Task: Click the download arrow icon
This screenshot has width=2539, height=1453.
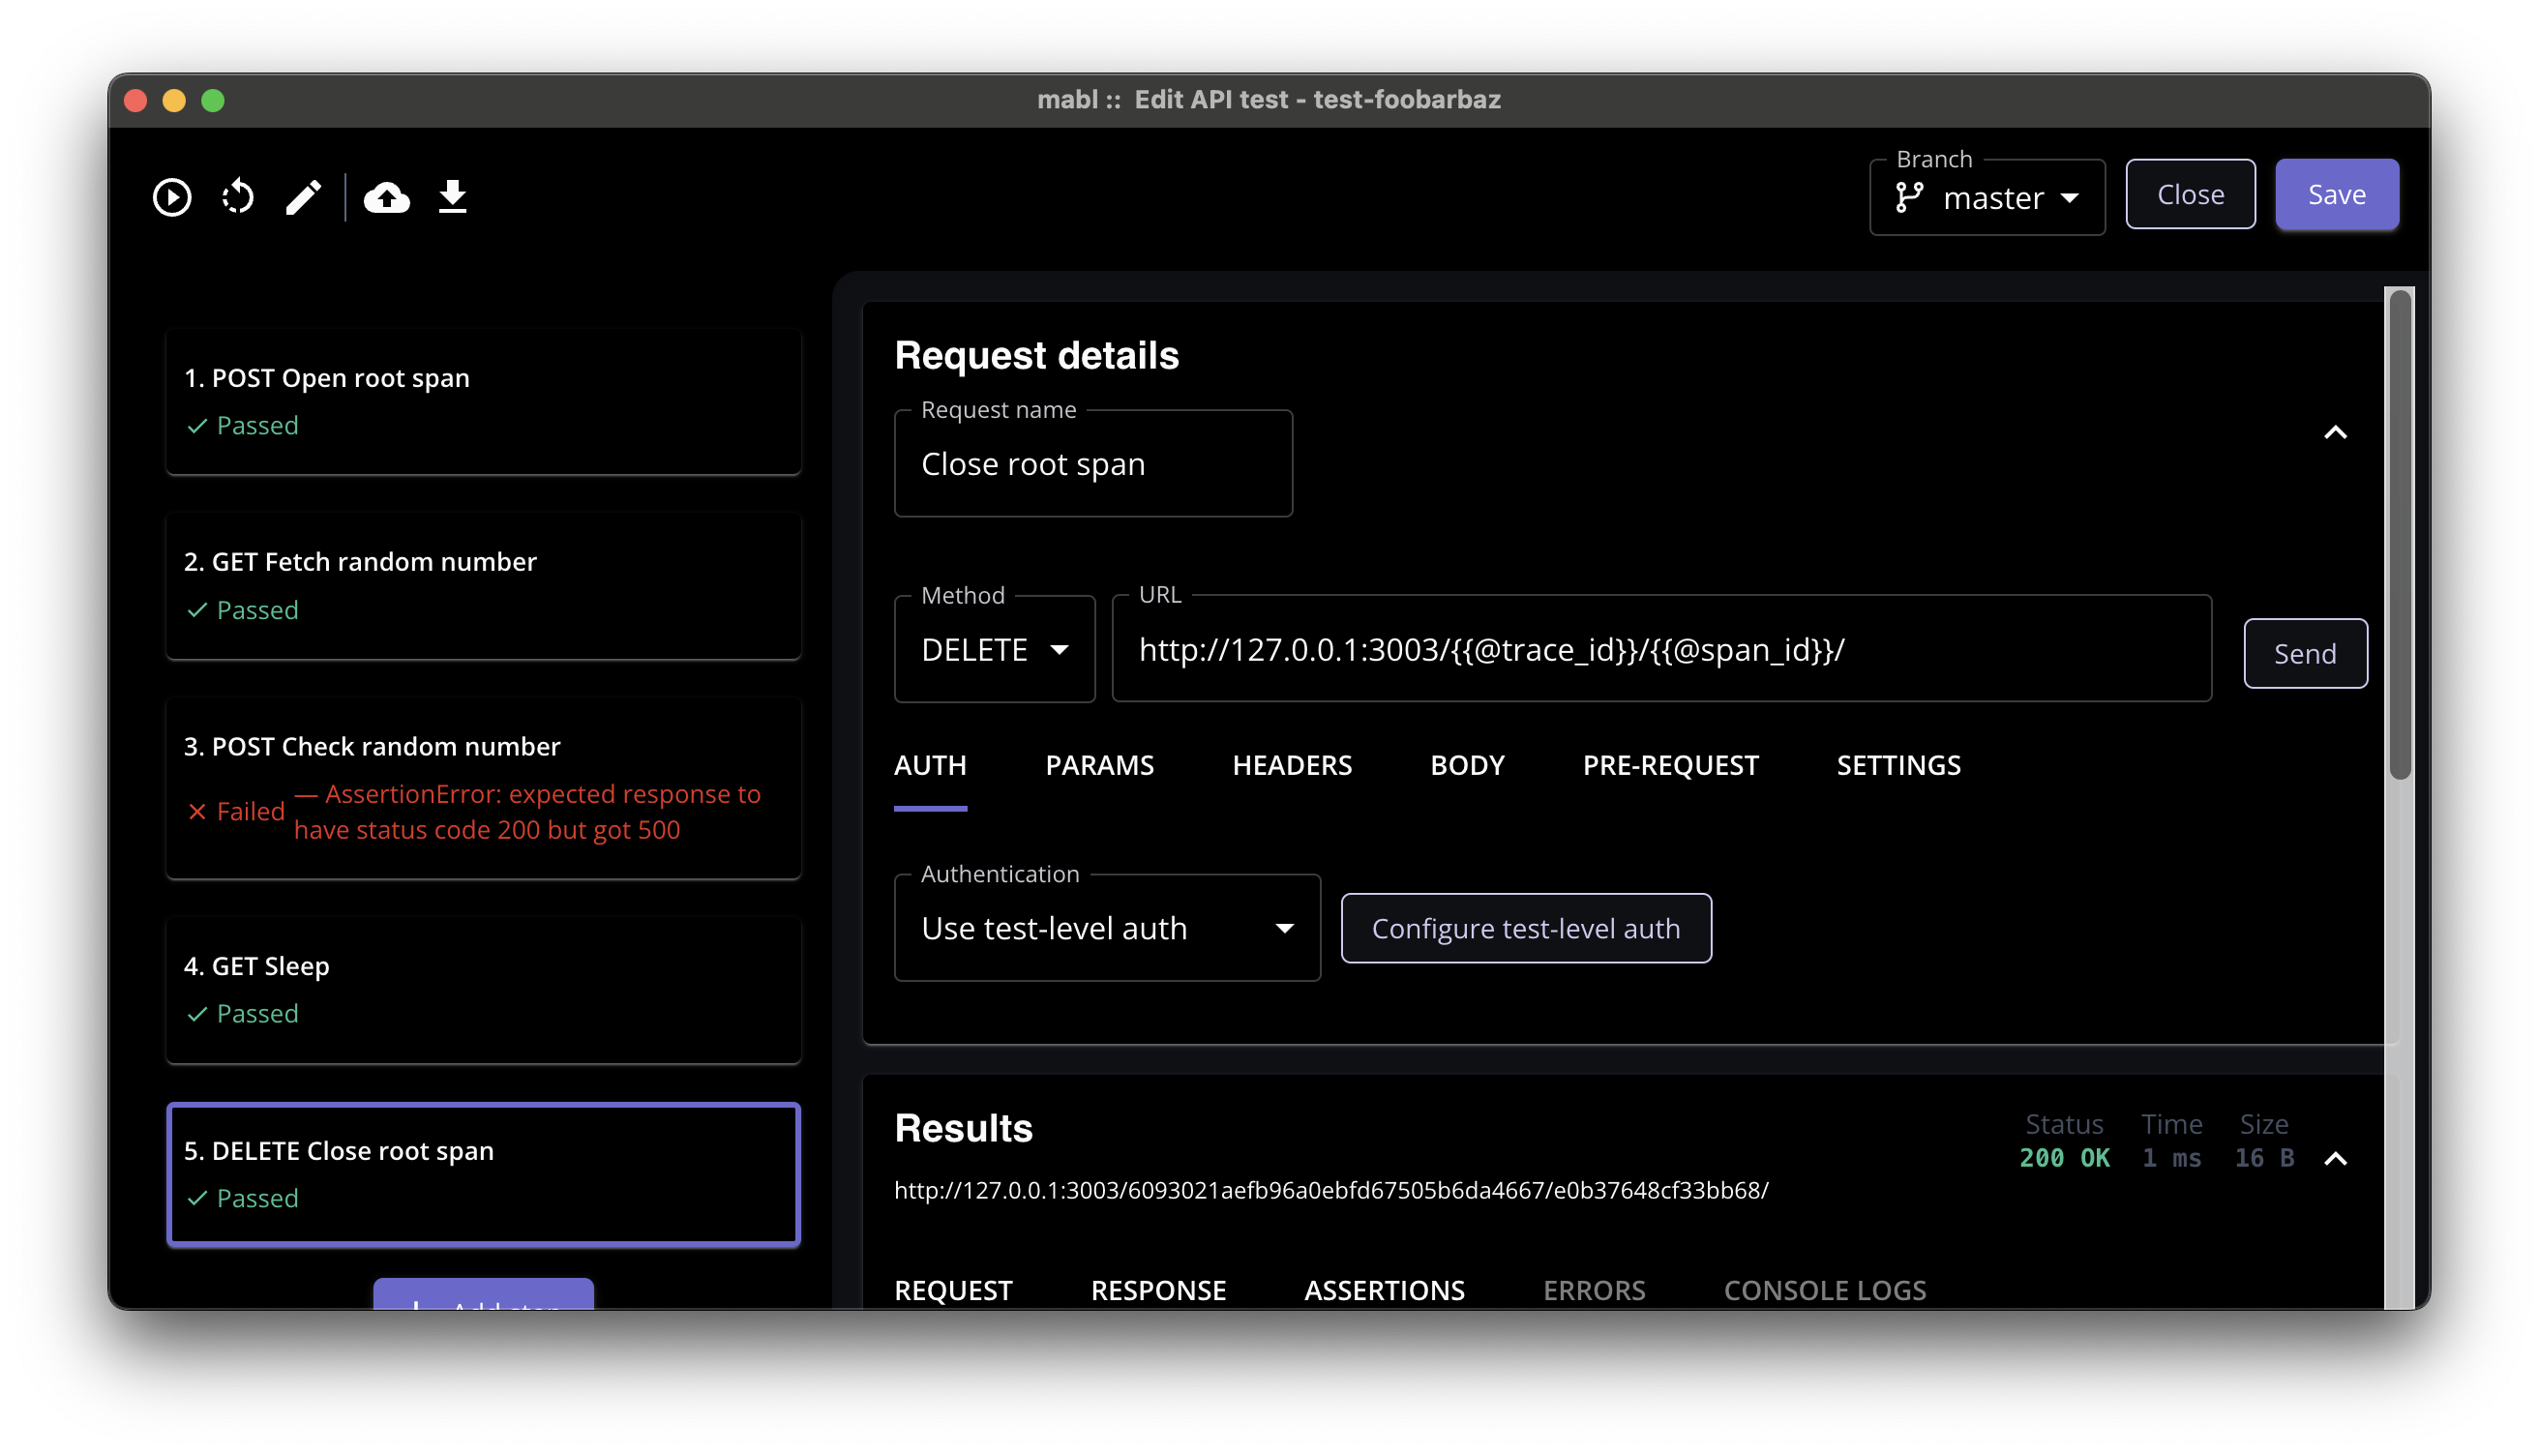Action: pos(452,196)
